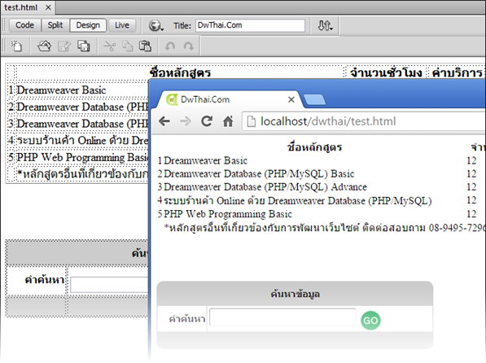Screen dimensions: 486x363
Task: Click the green GO search button
Action: pos(370,320)
